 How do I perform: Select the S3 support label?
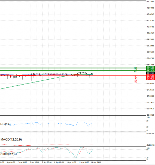tap(136, 81)
